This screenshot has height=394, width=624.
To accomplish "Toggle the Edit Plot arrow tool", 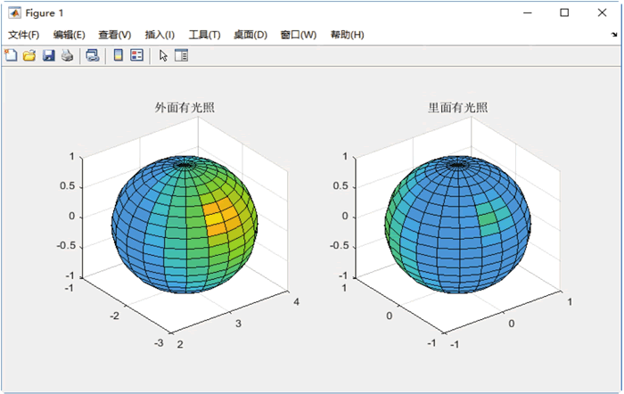I will point(163,55).
